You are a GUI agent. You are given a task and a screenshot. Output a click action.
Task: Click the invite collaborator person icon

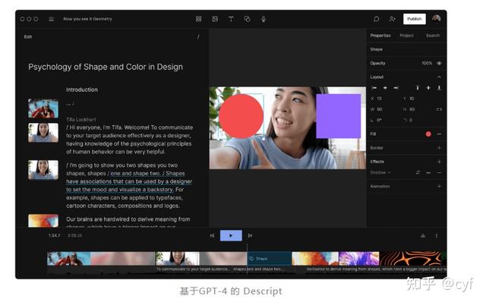click(x=392, y=19)
